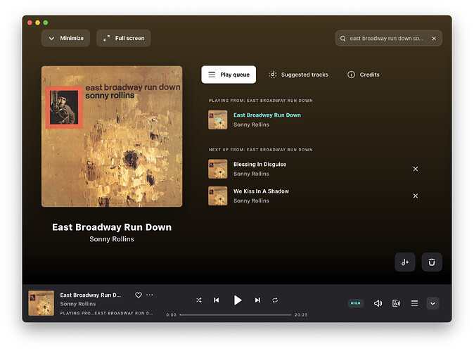This screenshot has width=474, height=351.
Task: Click the search field with east broadway query
Action: (x=388, y=39)
